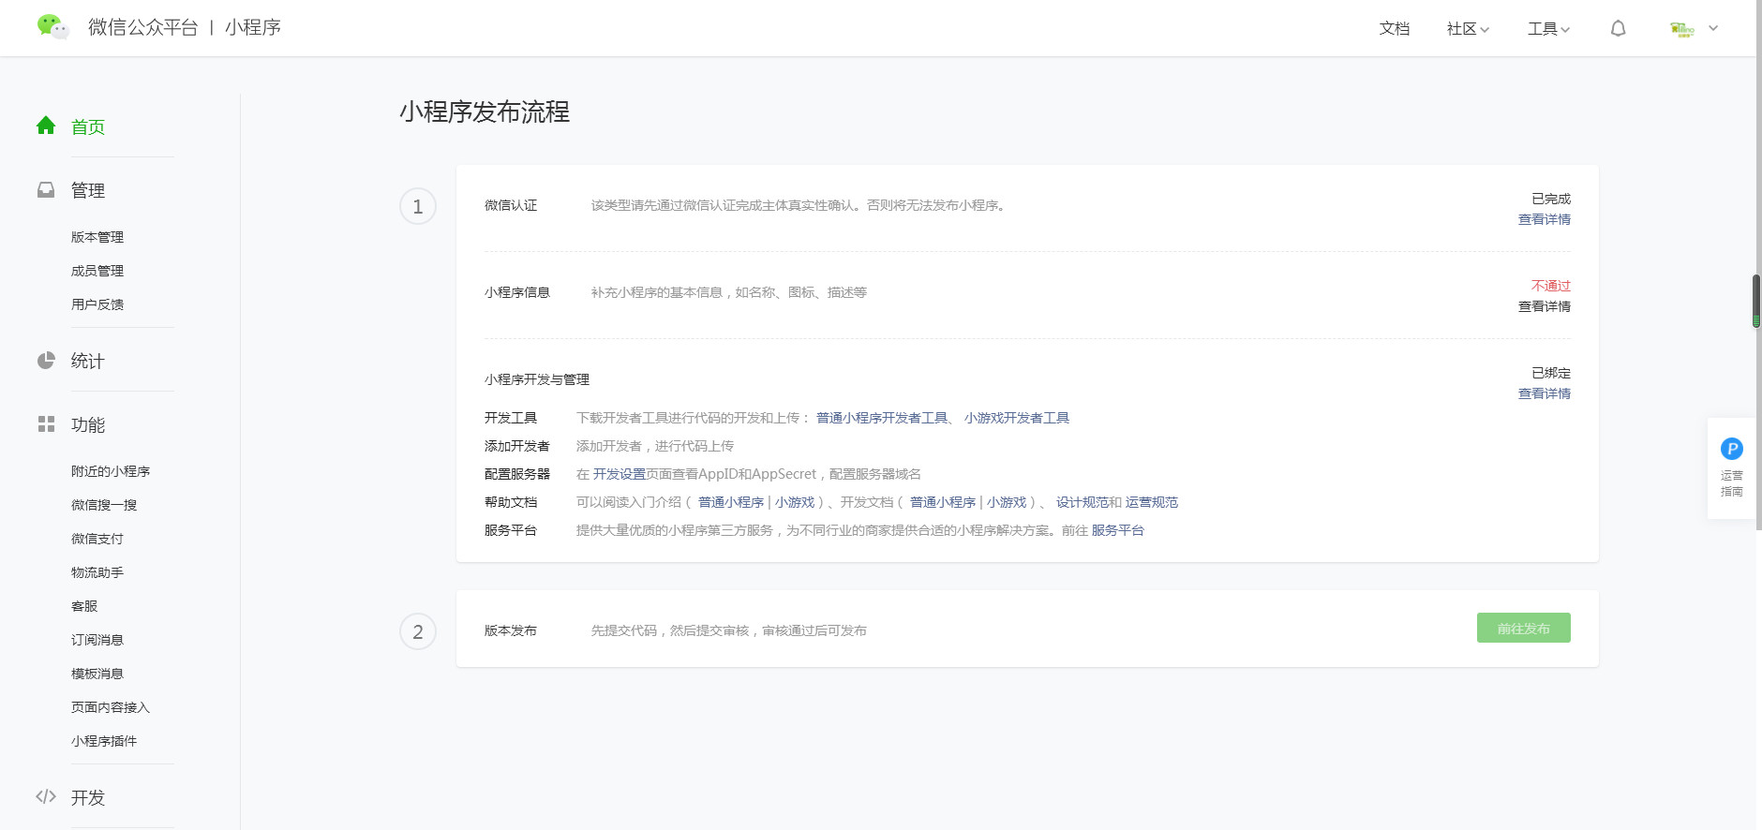Click the grid icon beside 功能
The image size is (1762, 830).
(46, 424)
